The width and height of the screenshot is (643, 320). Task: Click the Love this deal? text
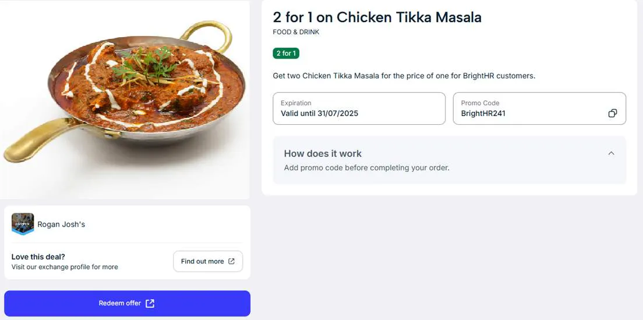[x=38, y=257]
